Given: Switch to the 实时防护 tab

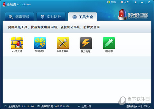Looking at the screenshot, I should (51, 16).
